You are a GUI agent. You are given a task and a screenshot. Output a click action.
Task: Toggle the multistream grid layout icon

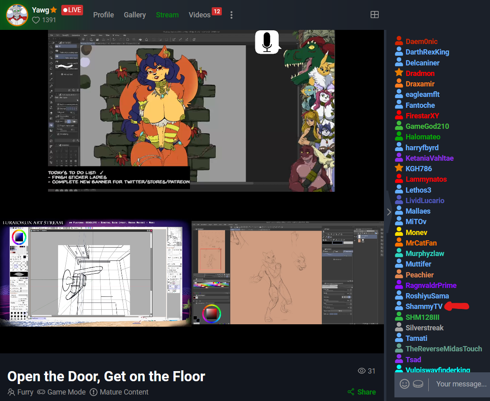375,15
